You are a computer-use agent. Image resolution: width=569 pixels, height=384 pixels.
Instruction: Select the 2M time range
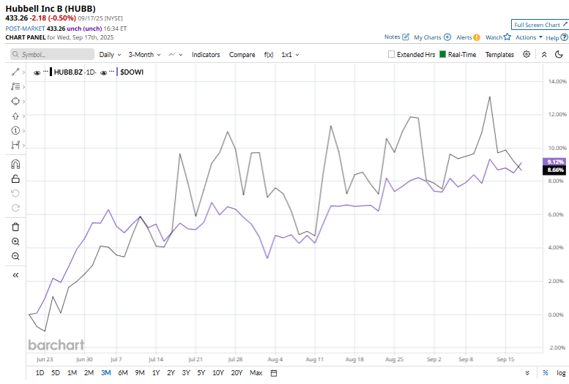coord(89,373)
